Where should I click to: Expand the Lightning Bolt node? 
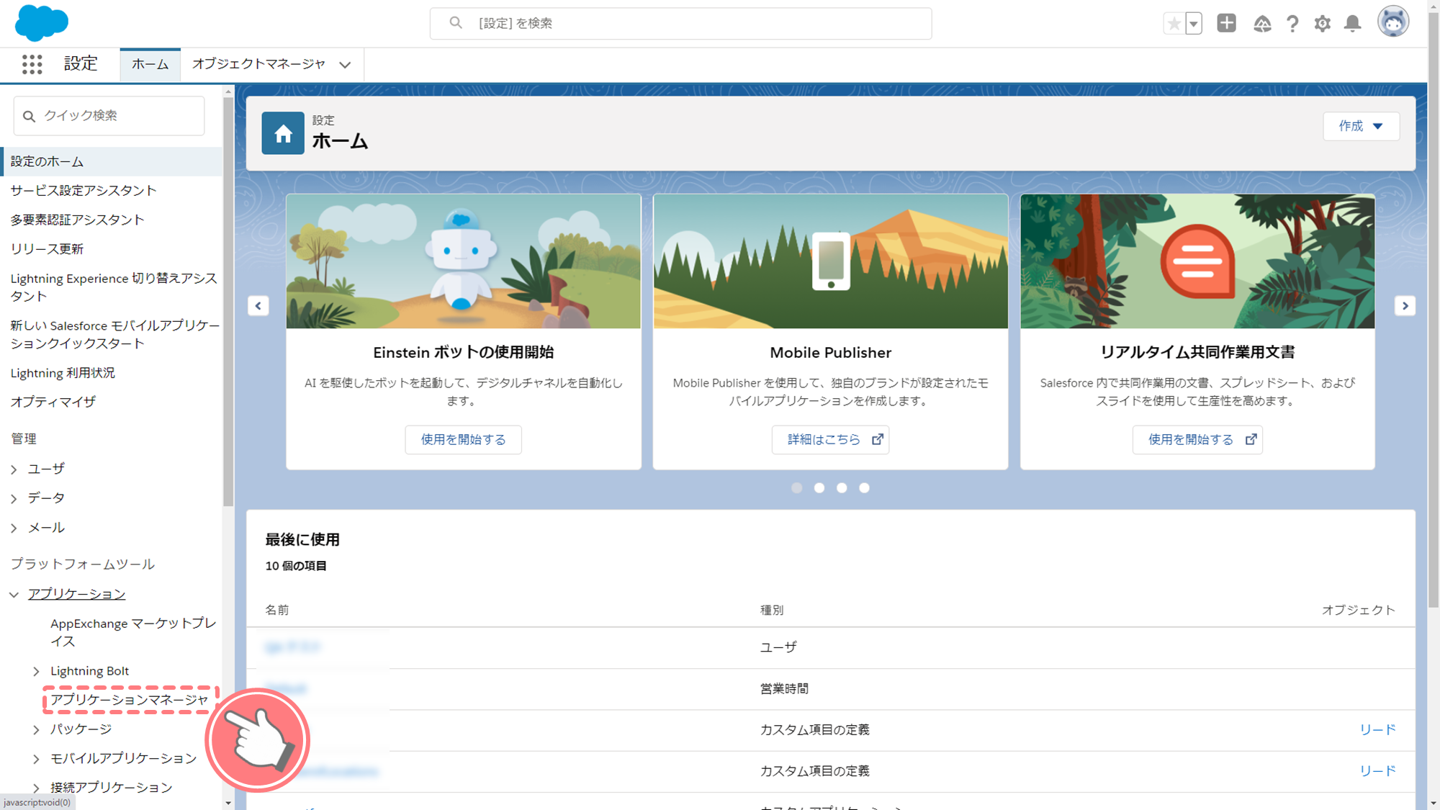pyautogui.click(x=36, y=671)
